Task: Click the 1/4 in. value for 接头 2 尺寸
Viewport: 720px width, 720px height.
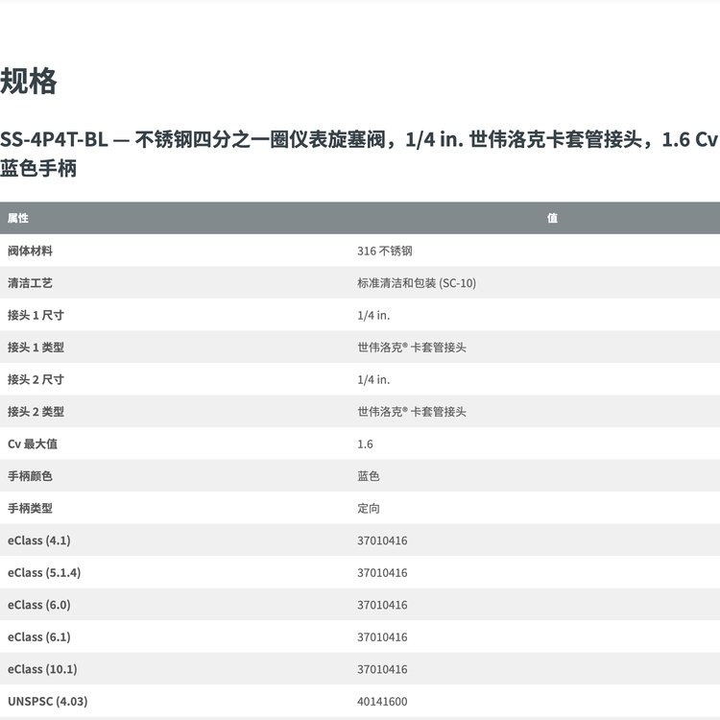Action: click(373, 379)
